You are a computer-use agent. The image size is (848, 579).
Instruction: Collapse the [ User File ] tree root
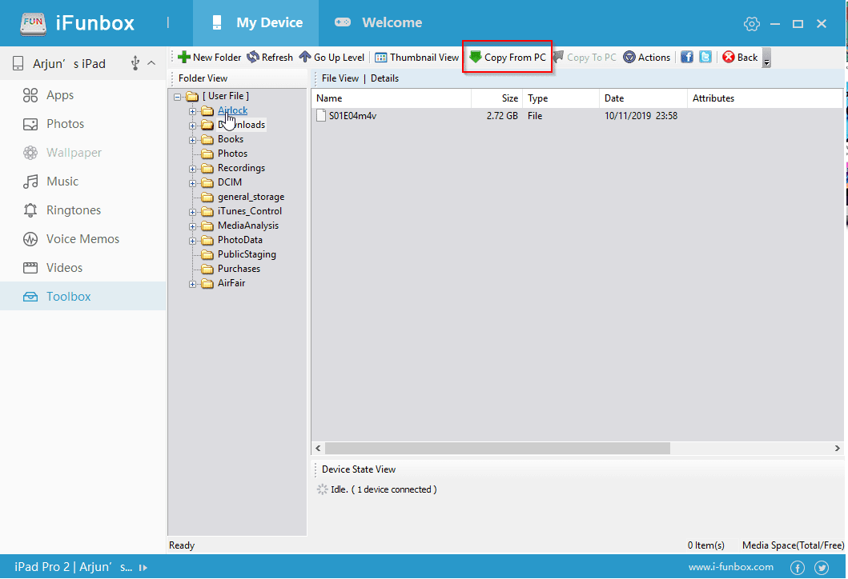(x=178, y=98)
